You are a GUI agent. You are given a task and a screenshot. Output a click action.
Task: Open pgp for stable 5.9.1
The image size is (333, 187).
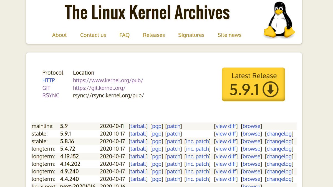(x=157, y=134)
